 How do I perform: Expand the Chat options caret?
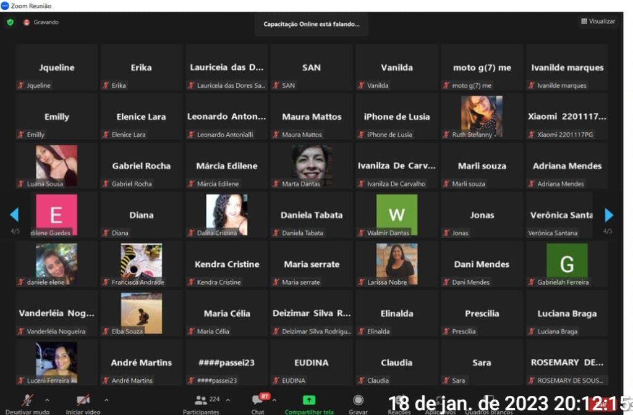[274, 400]
